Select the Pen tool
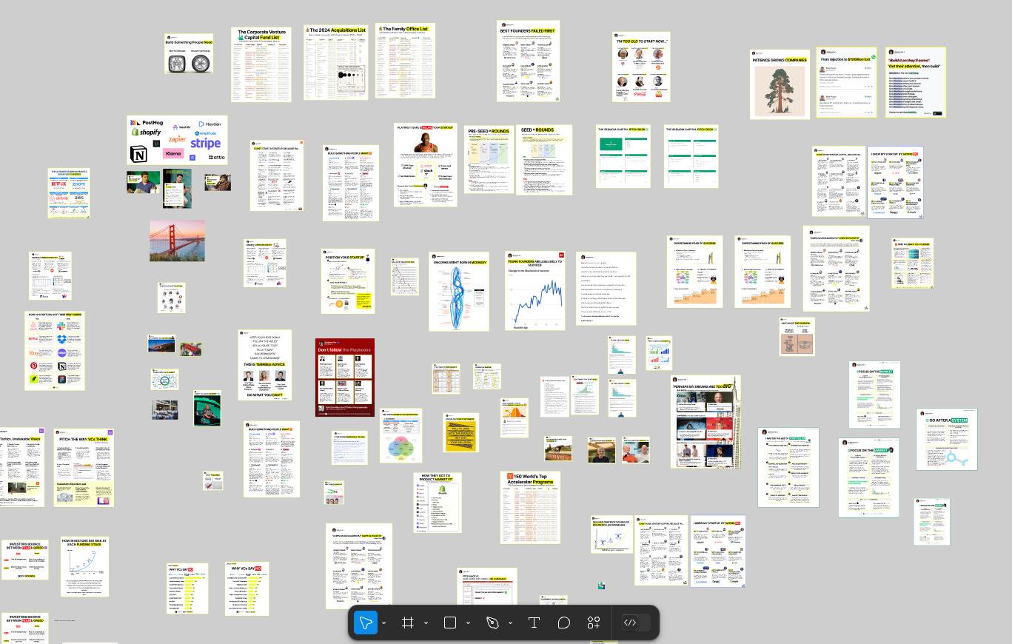This screenshot has width=1012, height=644. [x=492, y=623]
